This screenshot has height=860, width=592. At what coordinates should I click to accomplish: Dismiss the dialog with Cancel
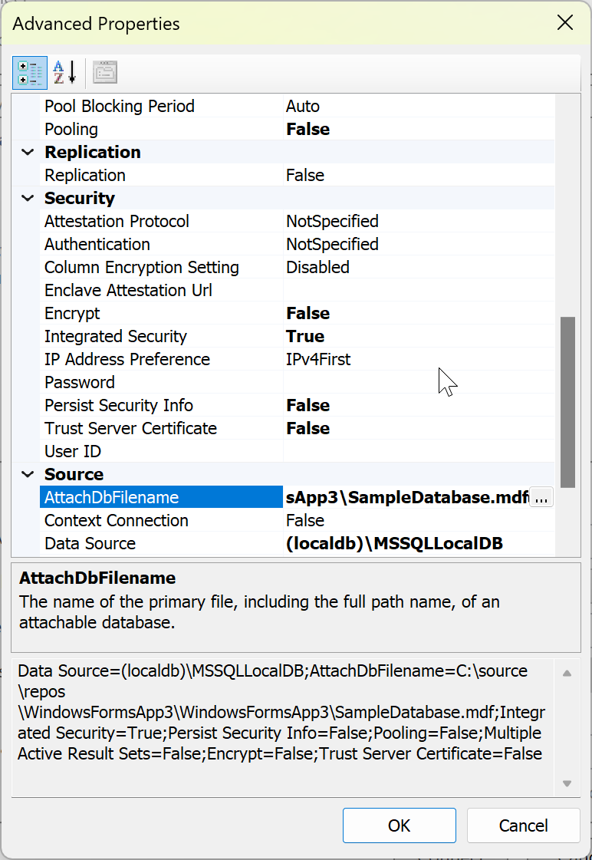tap(523, 825)
